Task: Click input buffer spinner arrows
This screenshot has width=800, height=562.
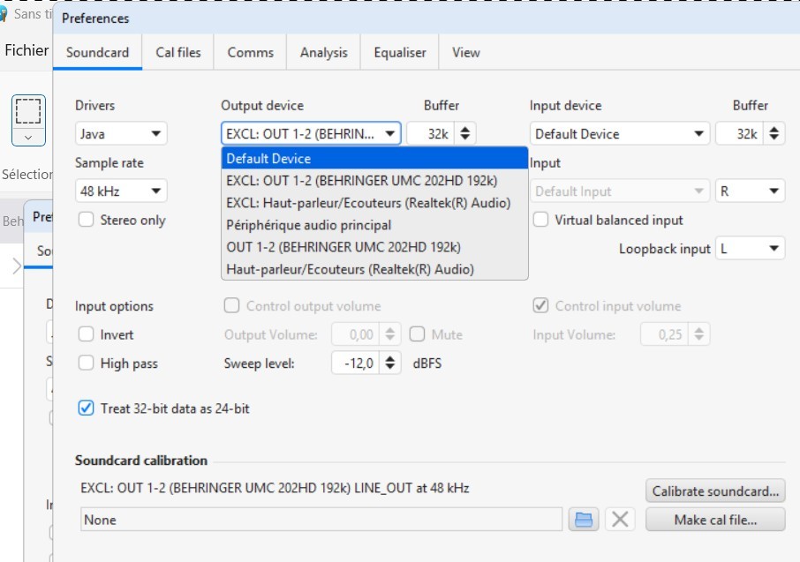Action: tap(774, 134)
